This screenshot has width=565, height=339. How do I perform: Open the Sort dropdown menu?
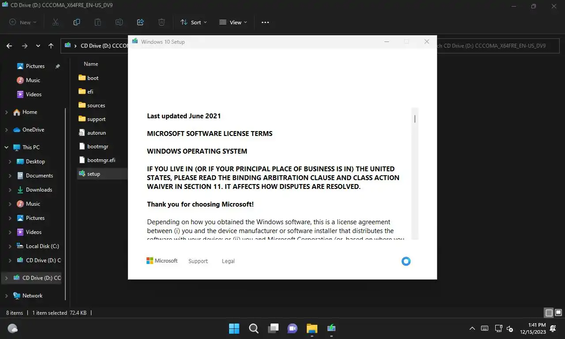pos(193,22)
